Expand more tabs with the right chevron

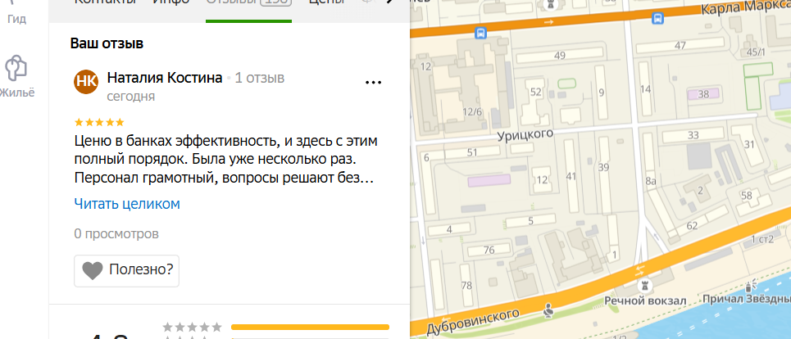(389, 2)
